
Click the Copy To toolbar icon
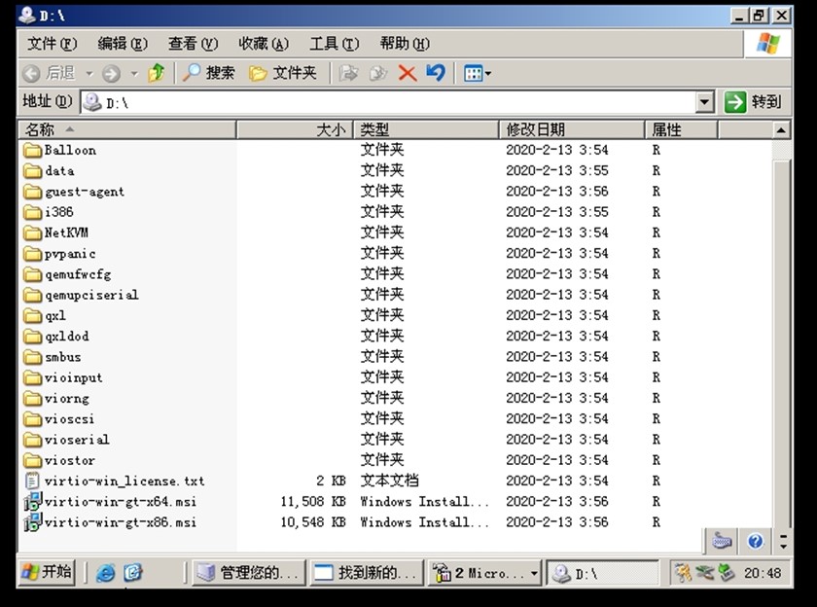tap(378, 73)
